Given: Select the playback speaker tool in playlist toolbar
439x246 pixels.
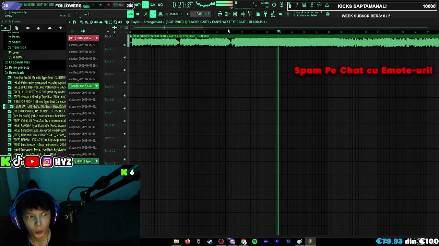Looking at the screenshot, I should point(120,22).
